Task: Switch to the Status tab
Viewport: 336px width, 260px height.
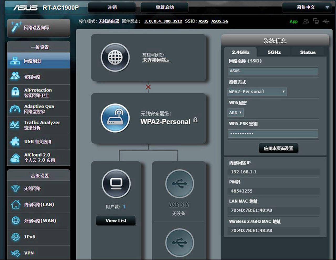Action: point(308,52)
